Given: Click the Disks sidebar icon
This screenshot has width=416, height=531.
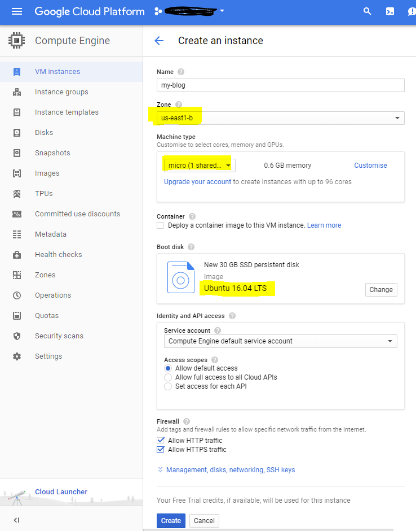Looking at the screenshot, I should pos(17,133).
